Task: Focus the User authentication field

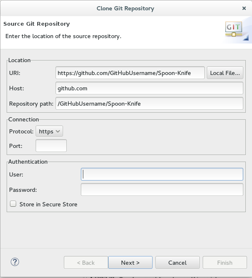Action: [x=162, y=174]
